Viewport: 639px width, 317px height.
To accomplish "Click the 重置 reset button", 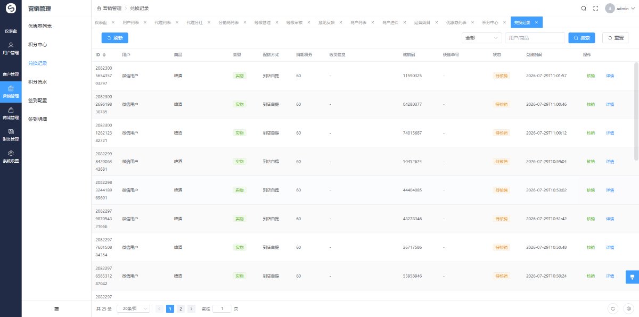I will [x=615, y=38].
